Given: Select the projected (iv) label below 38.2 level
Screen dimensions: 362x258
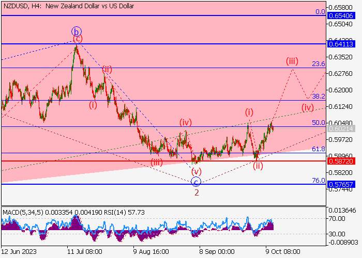Looking at the screenshot, I should coord(308,107).
